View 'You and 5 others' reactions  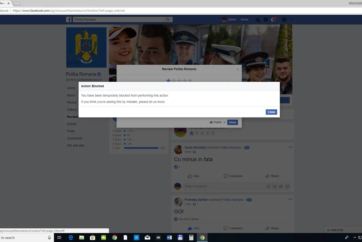point(188,219)
